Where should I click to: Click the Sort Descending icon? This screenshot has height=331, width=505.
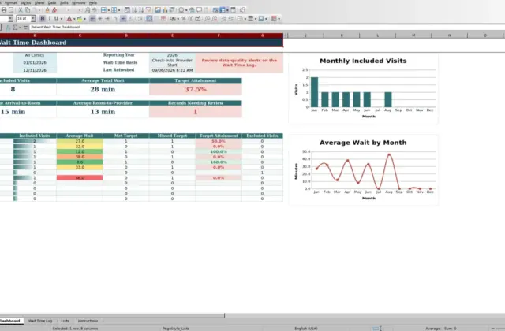point(141,10)
